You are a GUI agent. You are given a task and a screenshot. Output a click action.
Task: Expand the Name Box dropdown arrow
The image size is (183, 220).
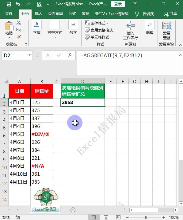tap(29, 55)
